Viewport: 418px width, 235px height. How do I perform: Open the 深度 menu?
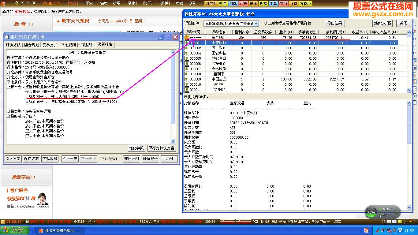click(x=104, y=3)
